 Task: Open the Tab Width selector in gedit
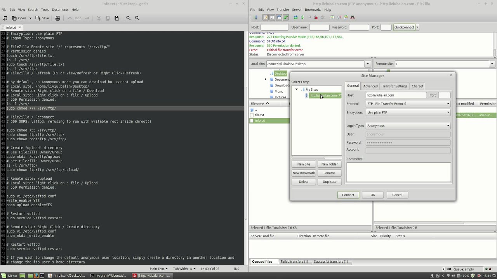(184, 269)
